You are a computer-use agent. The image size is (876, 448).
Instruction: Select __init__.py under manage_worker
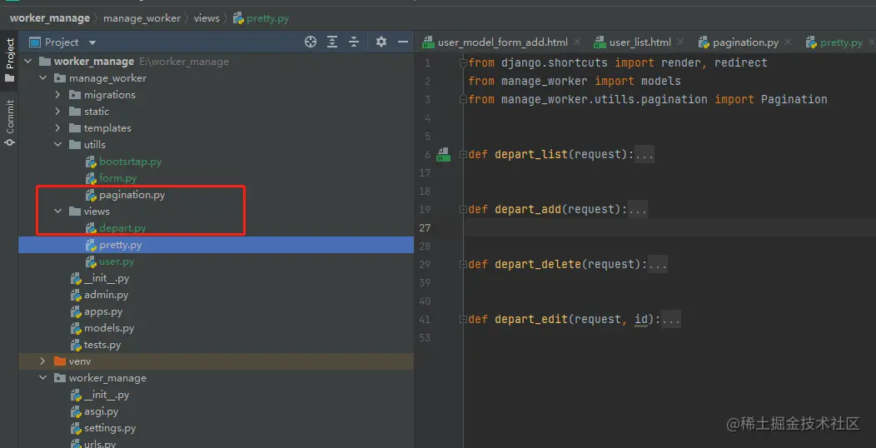[106, 278]
